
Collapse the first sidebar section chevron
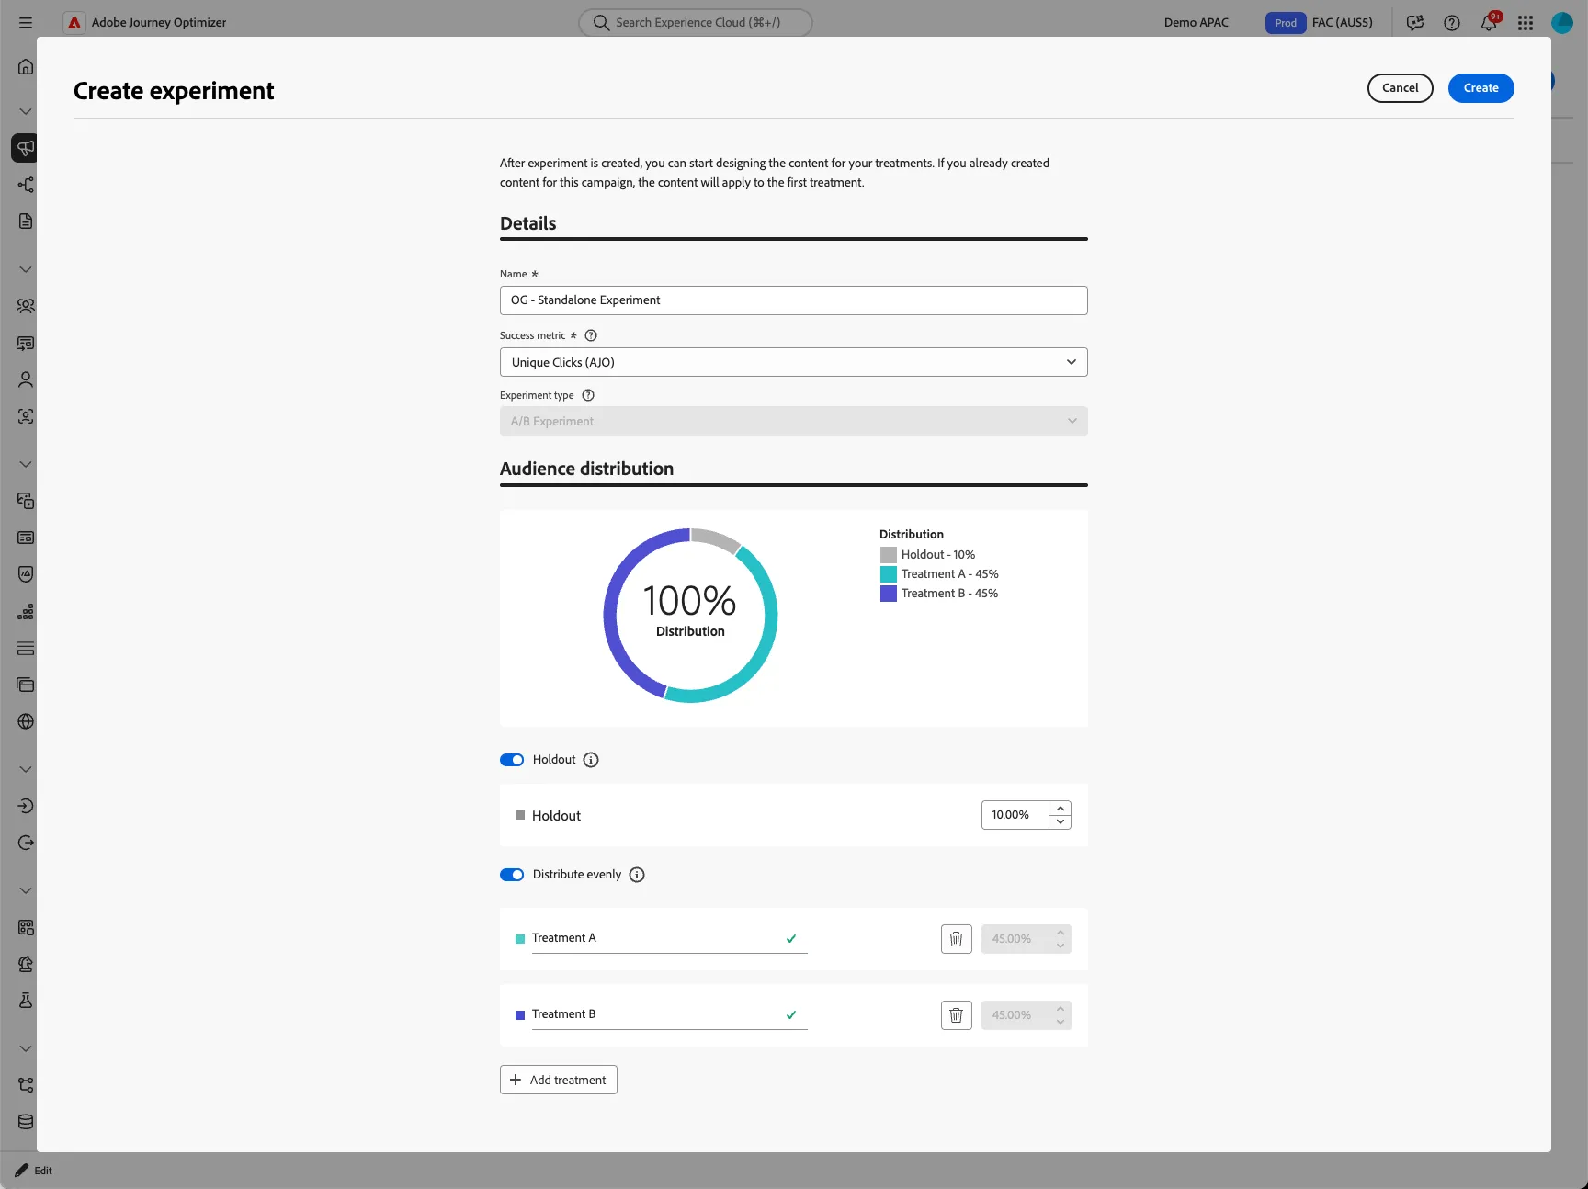[x=26, y=111]
